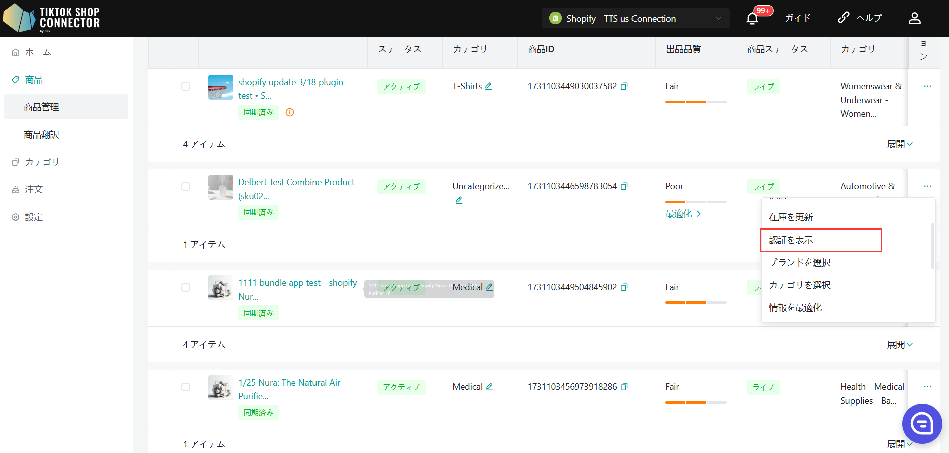The height and width of the screenshot is (453, 949).
Task: Edit the Uncategorize... category pencil icon
Action: [459, 200]
